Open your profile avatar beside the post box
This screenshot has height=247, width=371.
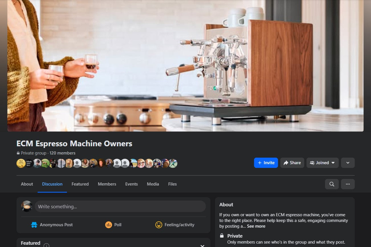click(27, 206)
